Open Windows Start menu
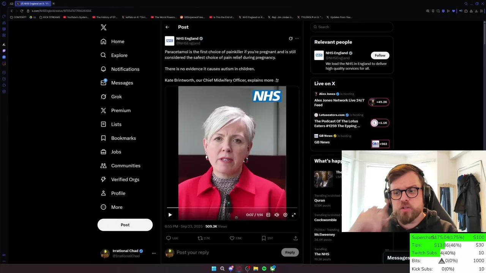The image size is (486, 273). tap(214, 268)
